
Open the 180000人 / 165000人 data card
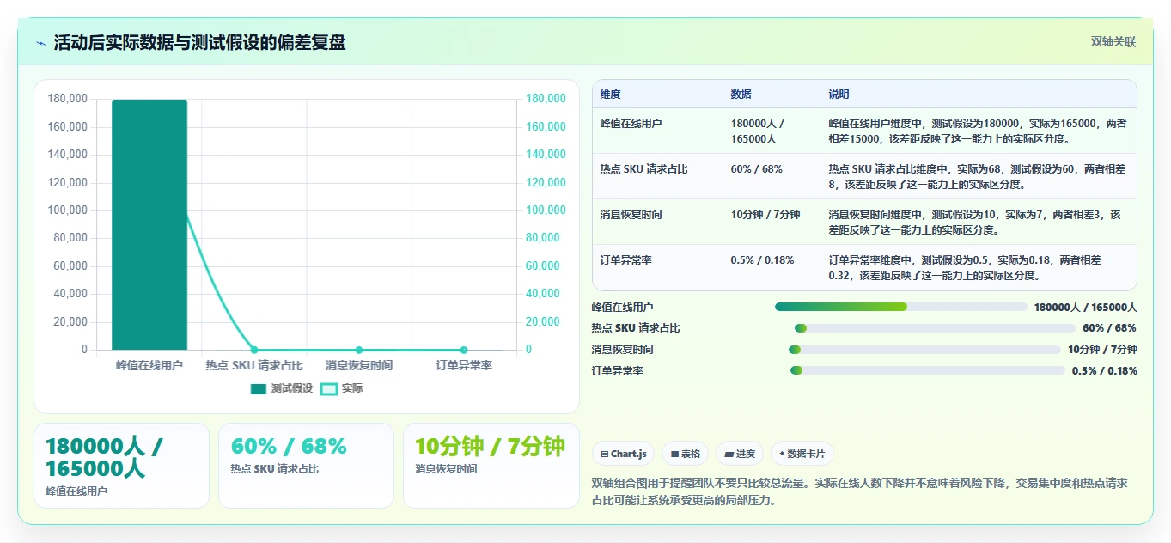(121, 466)
